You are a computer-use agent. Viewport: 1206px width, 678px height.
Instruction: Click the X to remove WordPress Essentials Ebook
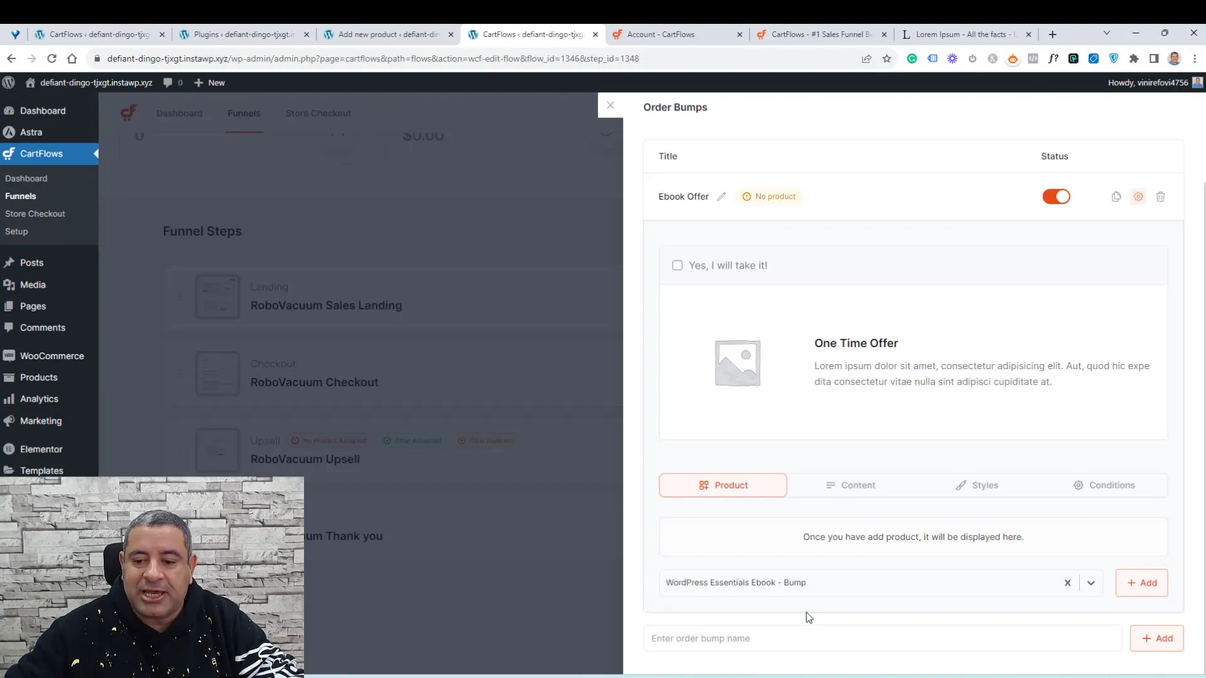pyautogui.click(x=1068, y=583)
